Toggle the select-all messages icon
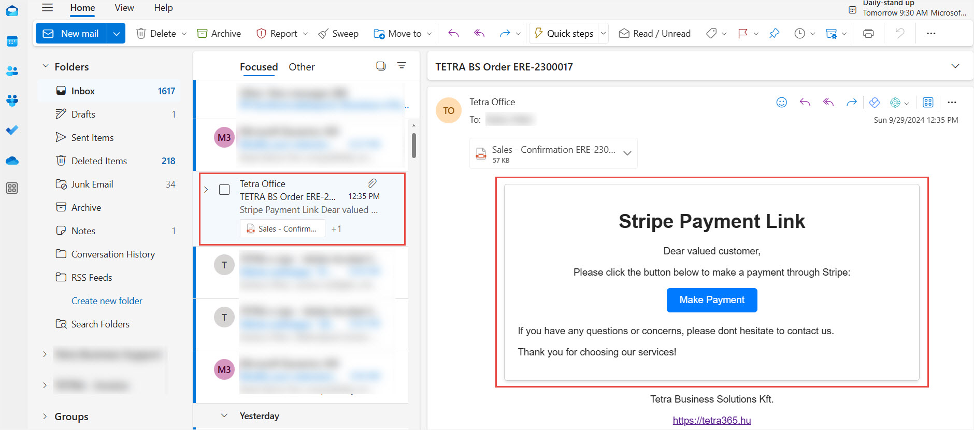 click(x=381, y=66)
